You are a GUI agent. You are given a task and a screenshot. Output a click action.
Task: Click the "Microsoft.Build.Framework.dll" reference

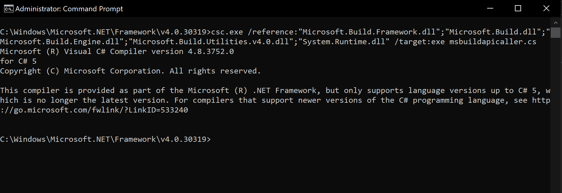369,32
